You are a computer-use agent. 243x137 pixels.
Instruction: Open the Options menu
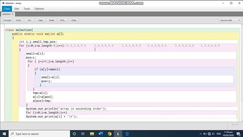point(39,9)
